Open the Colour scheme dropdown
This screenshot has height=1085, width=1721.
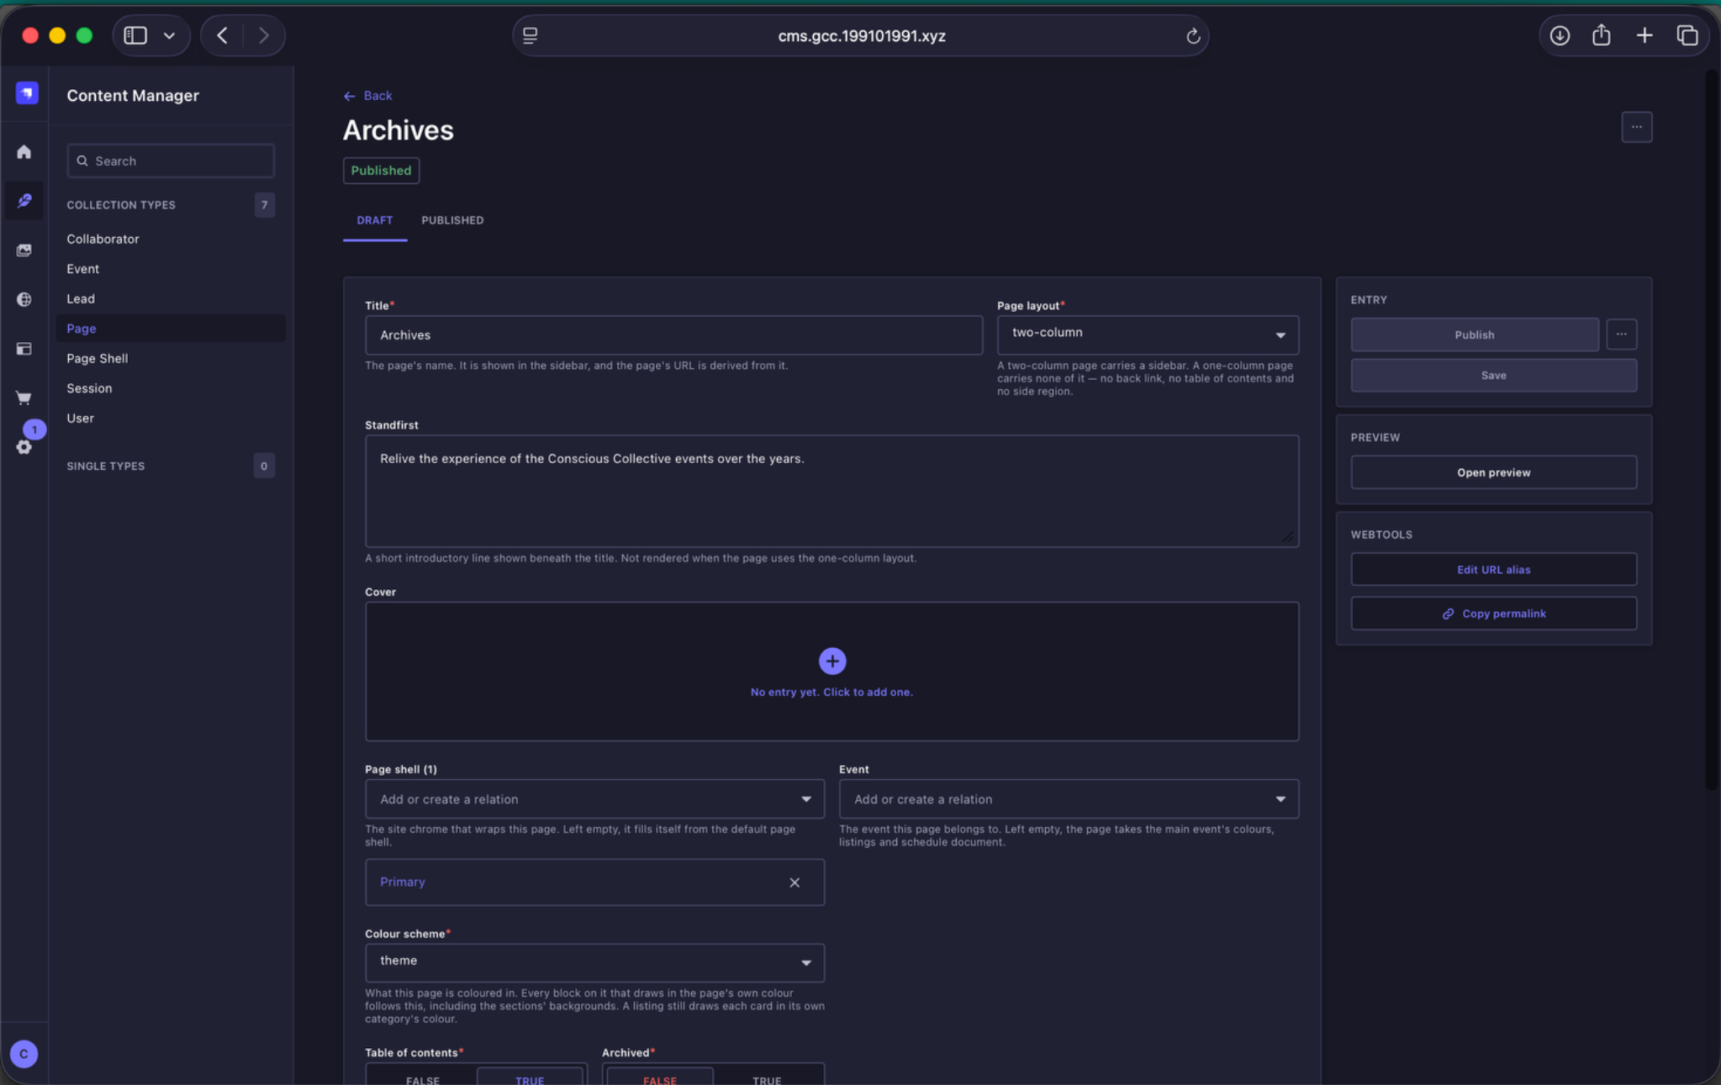pos(594,961)
